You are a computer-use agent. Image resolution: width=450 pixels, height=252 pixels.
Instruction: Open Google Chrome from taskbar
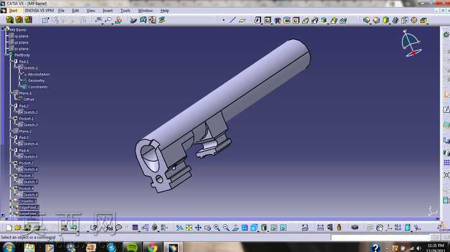[x=153, y=248]
